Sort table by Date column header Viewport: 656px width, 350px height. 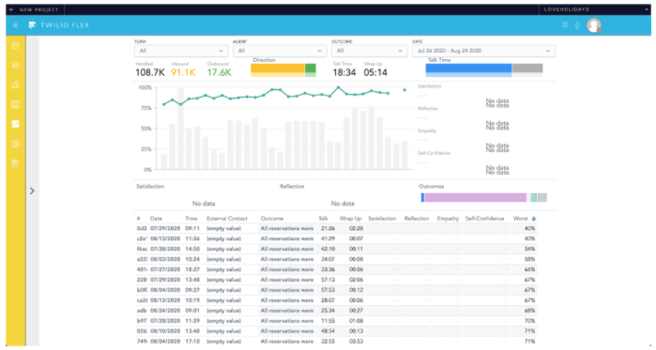[x=156, y=219]
